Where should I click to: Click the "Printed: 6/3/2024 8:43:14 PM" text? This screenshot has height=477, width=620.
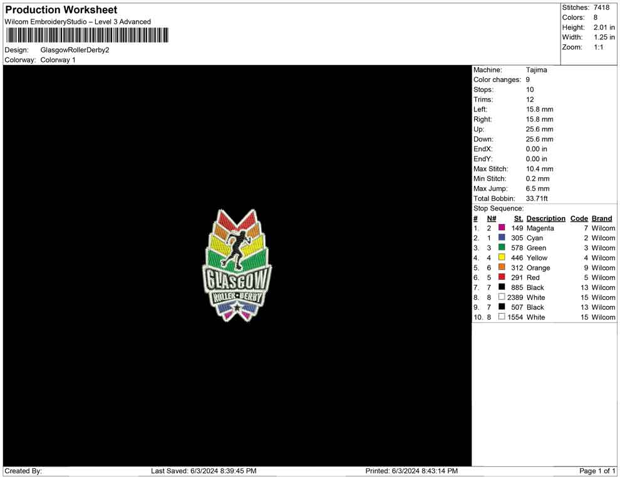click(x=411, y=471)
